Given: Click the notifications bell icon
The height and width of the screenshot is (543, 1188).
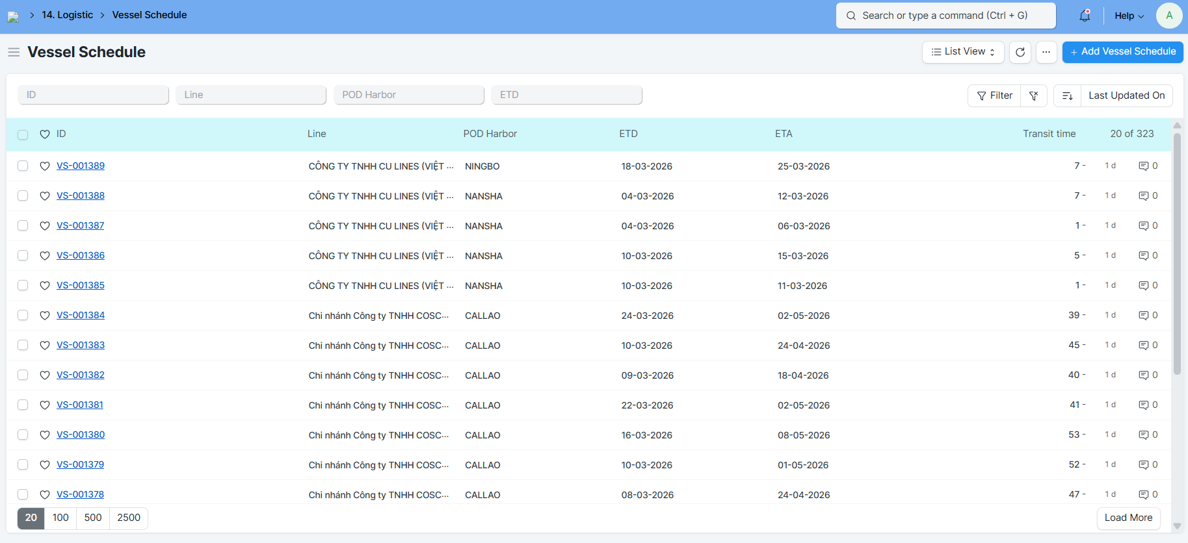Looking at the screenshot, I should coord(1085,16).
